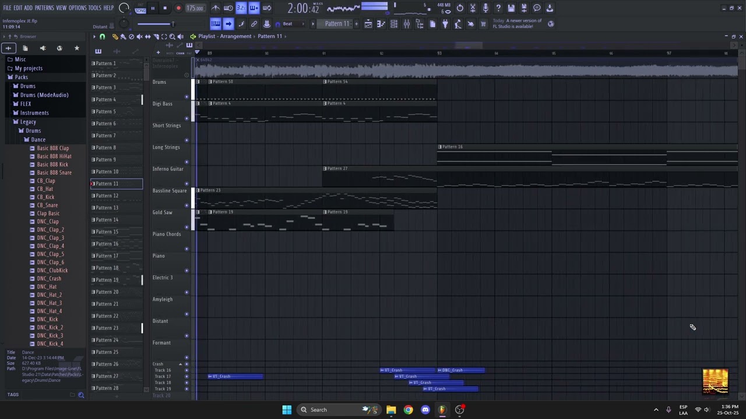Choose the Select tool in playlist toolbar
Viewport: 746px width, 419px height.
(164, 36)
